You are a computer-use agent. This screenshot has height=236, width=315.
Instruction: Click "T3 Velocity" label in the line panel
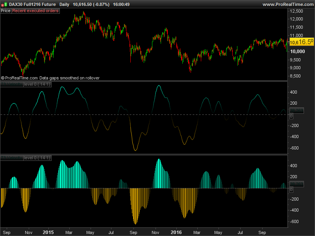(x=12, y=85)
